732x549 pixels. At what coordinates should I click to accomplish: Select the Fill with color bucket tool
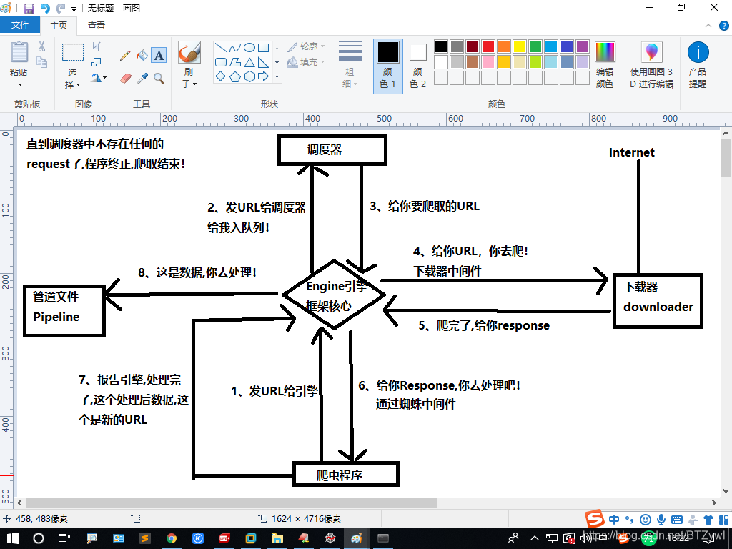coord(142,56)
